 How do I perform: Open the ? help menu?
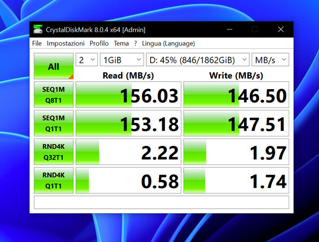click(x=136, y=44)
